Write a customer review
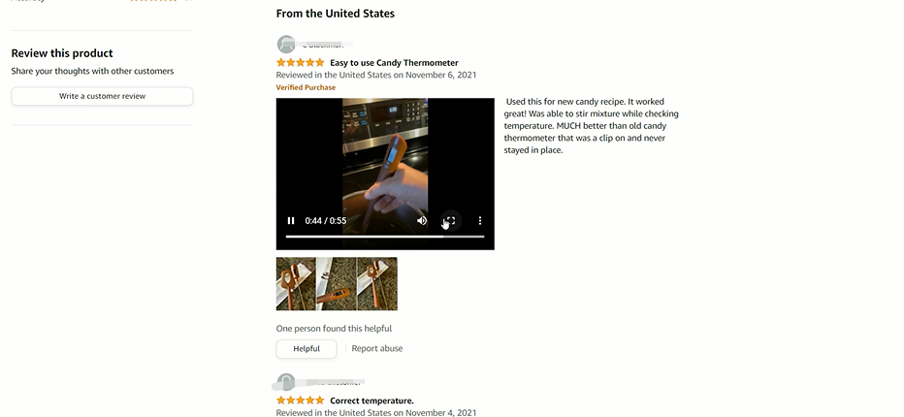This screenshot has height=417, width=904. [x=102, y=96]
